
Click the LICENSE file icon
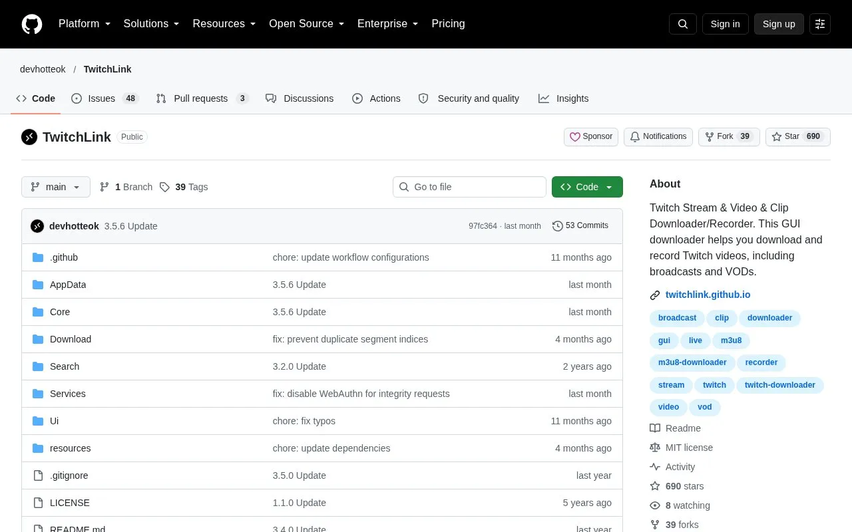coord(38,503)
